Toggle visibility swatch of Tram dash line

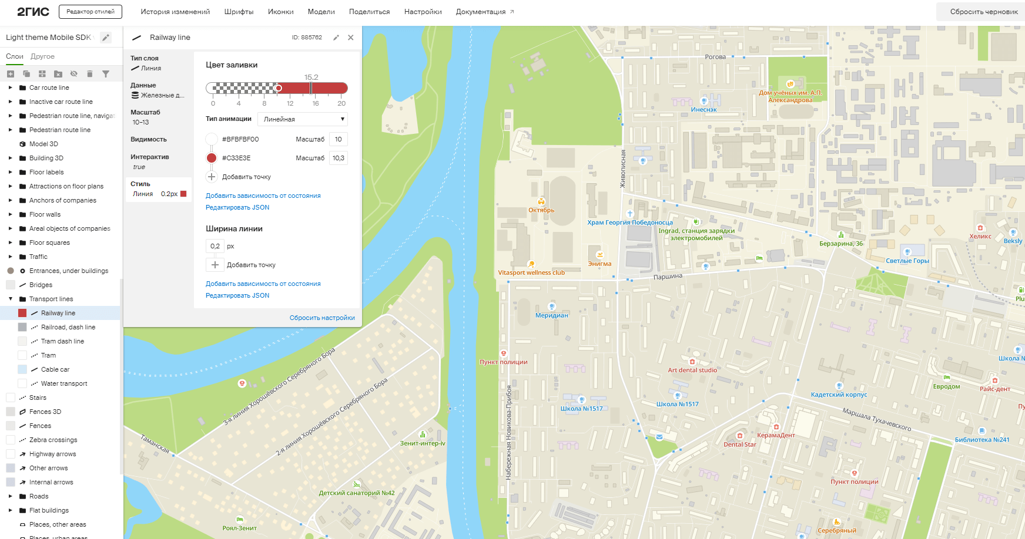click(x=22, y=341)
